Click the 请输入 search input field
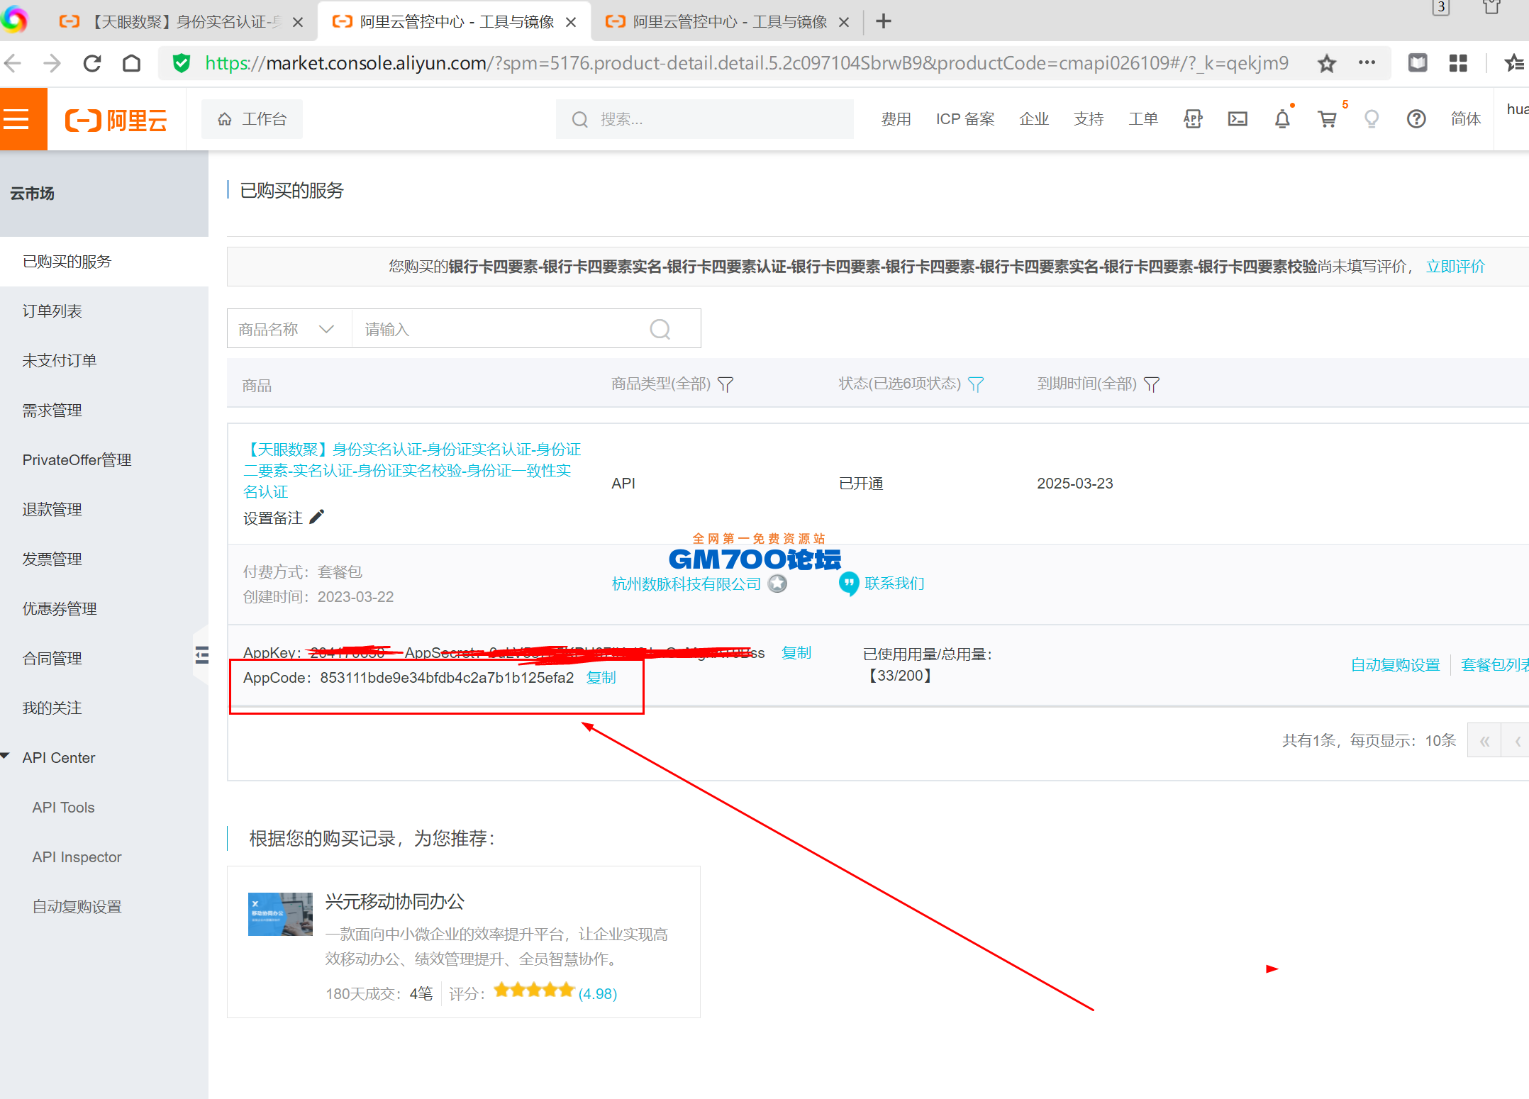The height and width of the screenshot is (1099, 1529). [496, 328]
